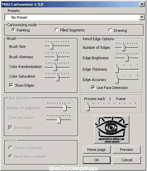
Task: Toggle Show Edges checkbox in Brush group
Action: pyautogui.click(x=11, y=85)
